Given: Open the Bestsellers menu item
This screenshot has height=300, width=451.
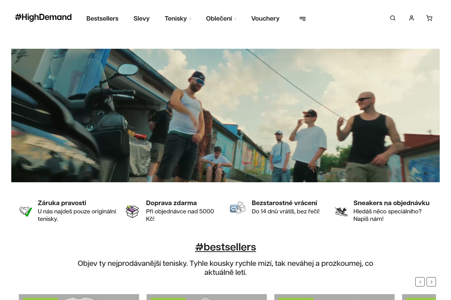Looking at the screenshot, I should click(102, 18).
